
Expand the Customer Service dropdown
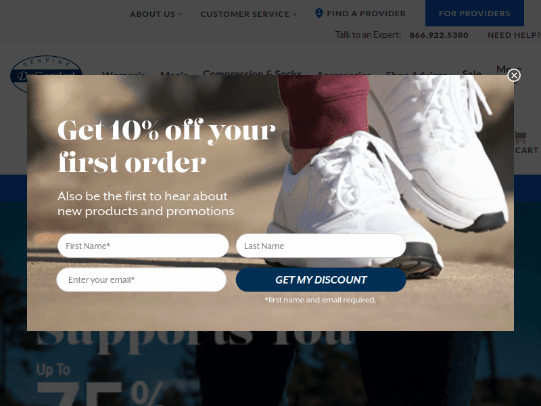[x=248, y=14]
